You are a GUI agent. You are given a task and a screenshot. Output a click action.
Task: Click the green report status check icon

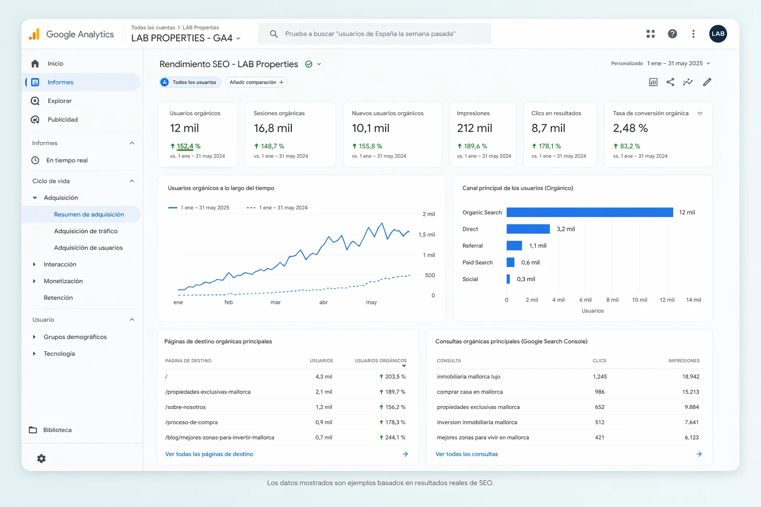(309, 64)
